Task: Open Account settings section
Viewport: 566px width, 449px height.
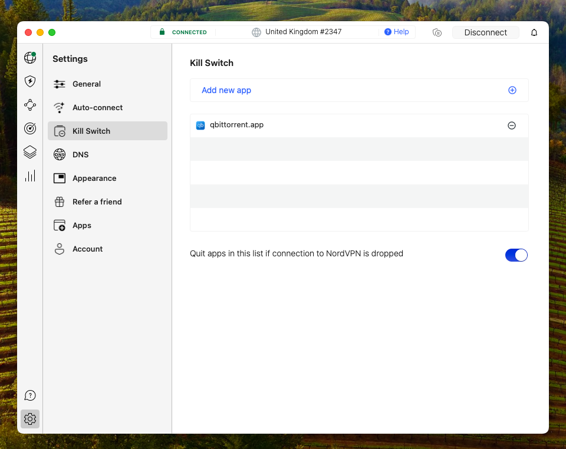Action: (107, 249)
